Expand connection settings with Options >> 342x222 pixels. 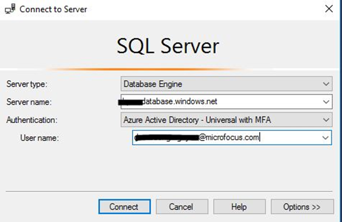coord(302,207)
